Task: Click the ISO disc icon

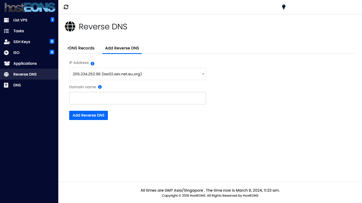Action: (6, 53)
